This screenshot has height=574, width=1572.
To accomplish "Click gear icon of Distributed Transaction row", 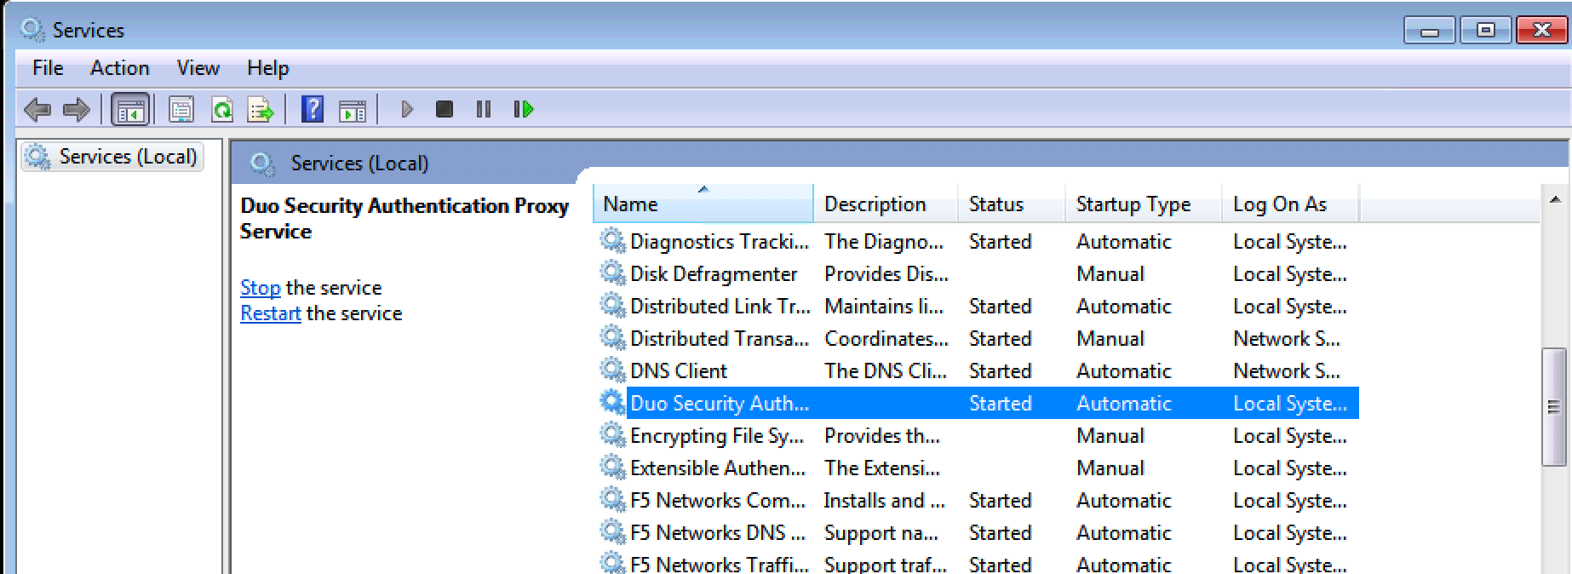I will (612, 338).
